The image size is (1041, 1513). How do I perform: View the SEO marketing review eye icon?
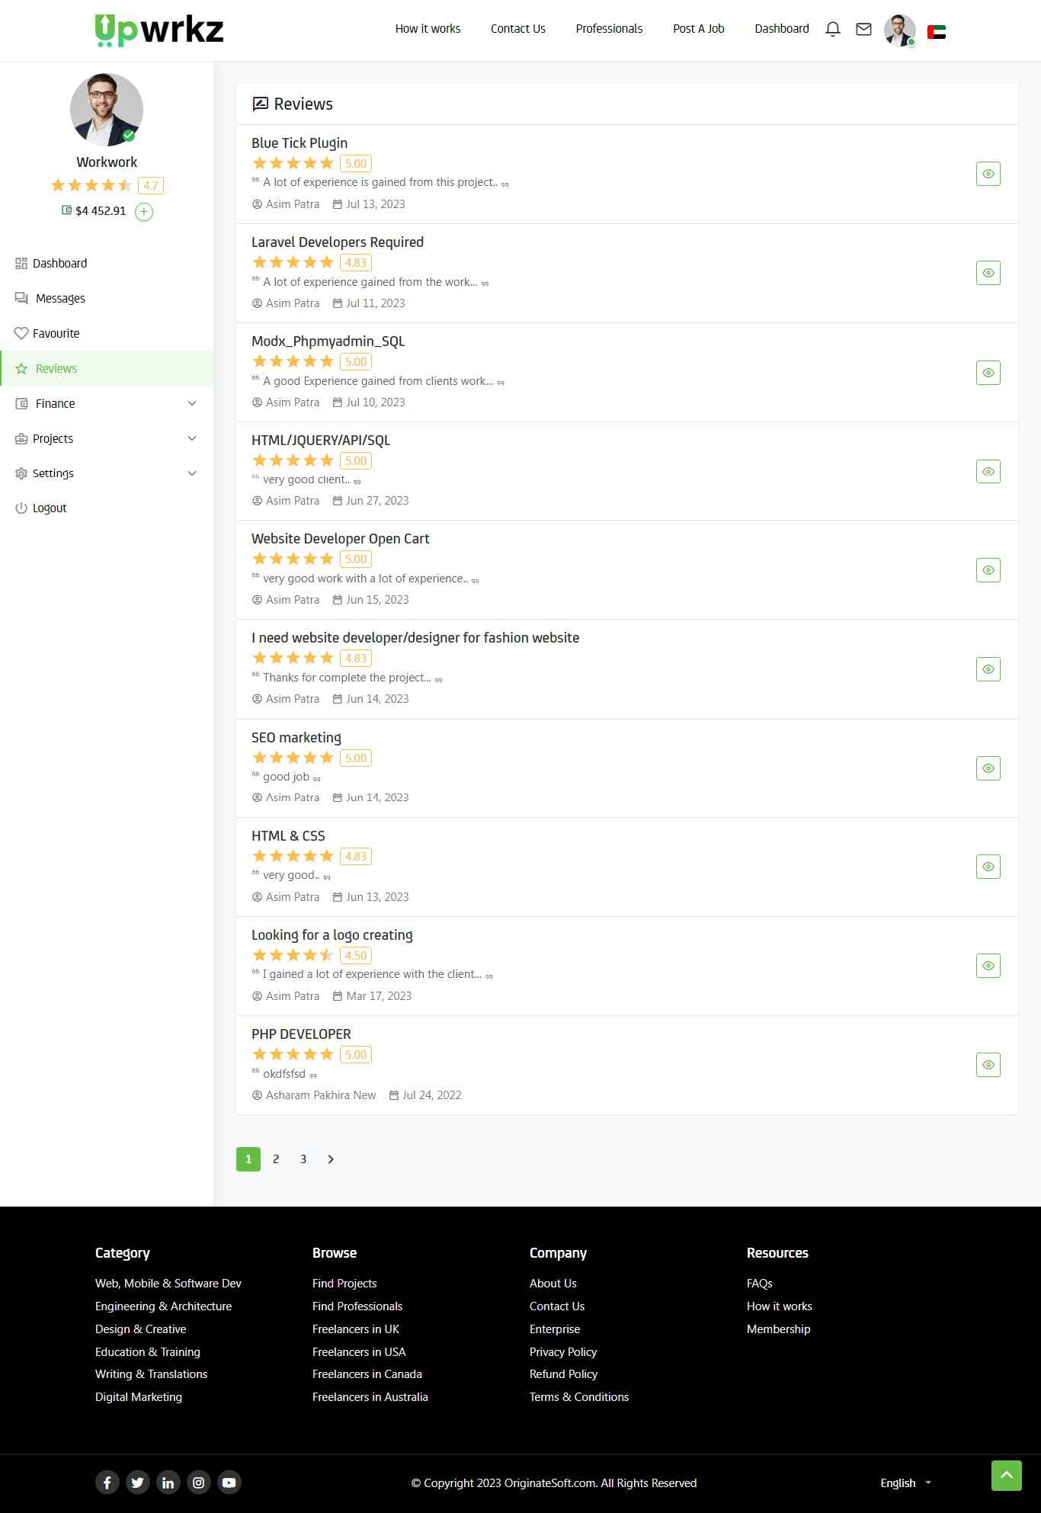[x=988, y=768]
